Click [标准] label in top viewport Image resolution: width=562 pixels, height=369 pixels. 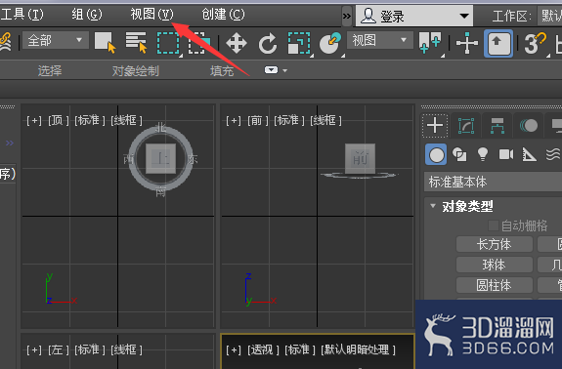(90, 121)
